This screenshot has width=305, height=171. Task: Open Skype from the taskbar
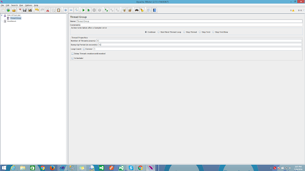[131, 168]
